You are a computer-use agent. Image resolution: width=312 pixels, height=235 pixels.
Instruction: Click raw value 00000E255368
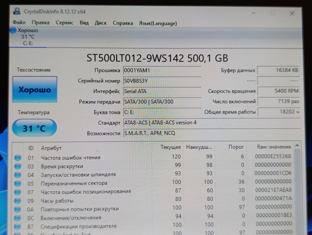coord(273,156)
